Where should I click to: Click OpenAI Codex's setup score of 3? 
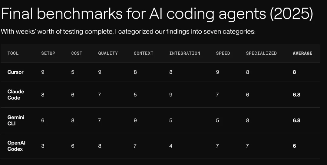(43, 146)
